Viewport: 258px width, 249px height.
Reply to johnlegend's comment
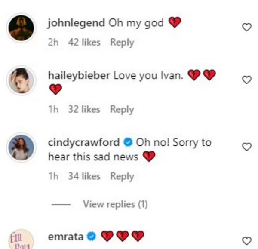122,42
